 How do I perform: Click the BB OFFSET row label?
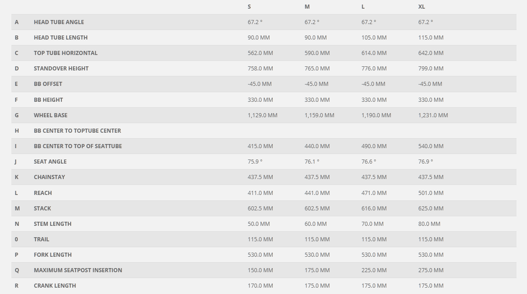[x=48, y=84]
